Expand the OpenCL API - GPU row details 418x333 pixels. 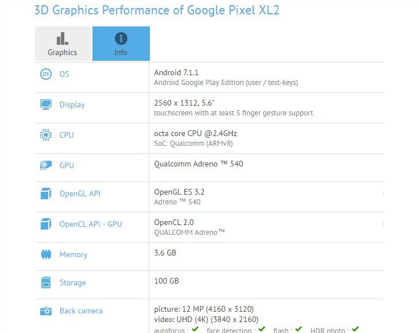382,224
